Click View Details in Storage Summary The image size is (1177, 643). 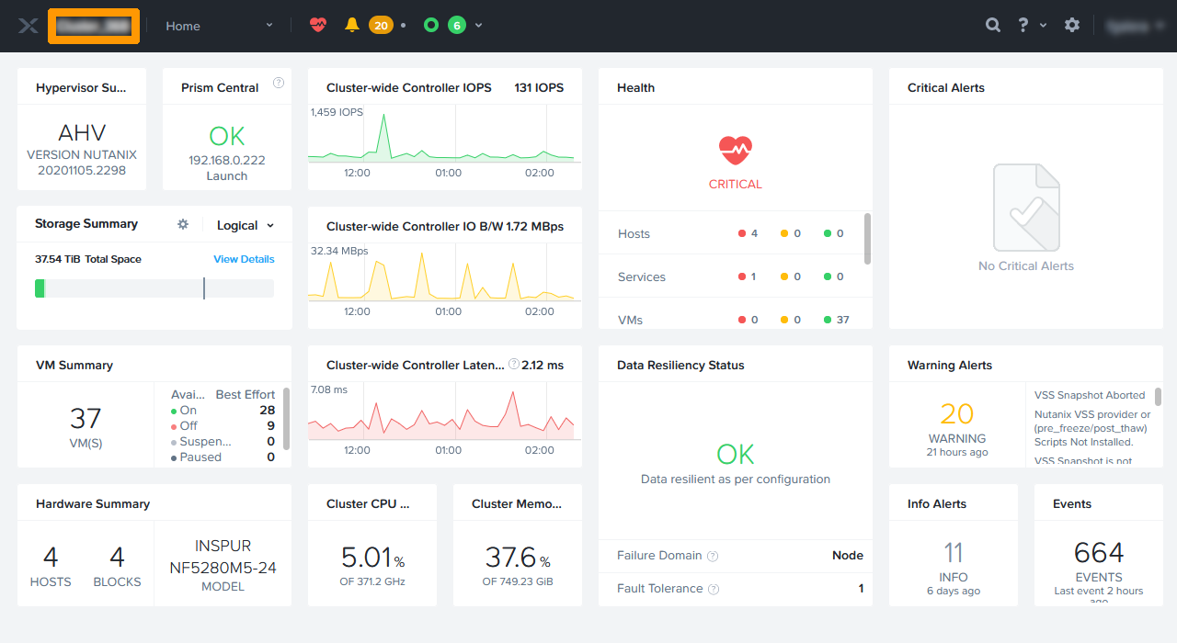click(x=244, y=259)
